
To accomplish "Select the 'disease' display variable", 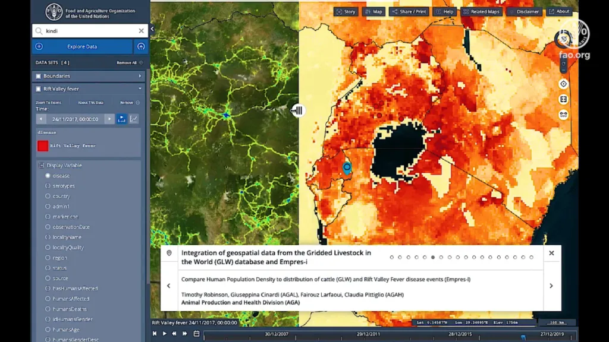I will [48, 176].
